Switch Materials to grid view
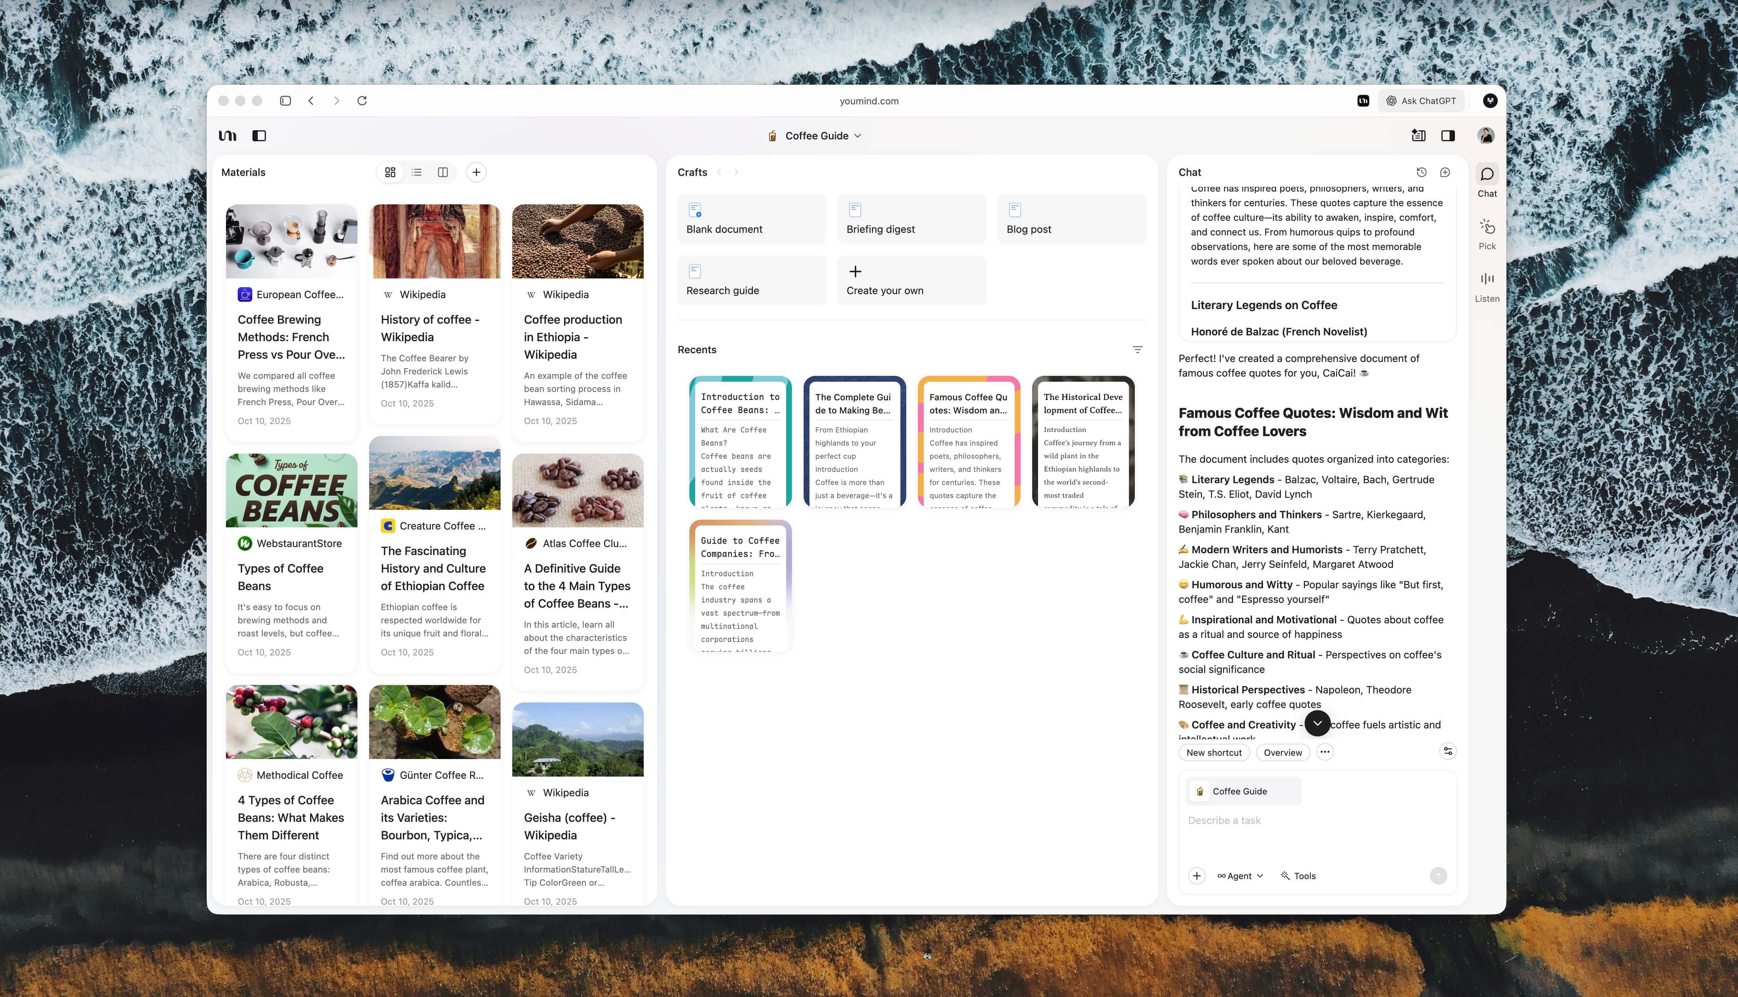Viewport: 1738px width, 997px height. point(390,173)
